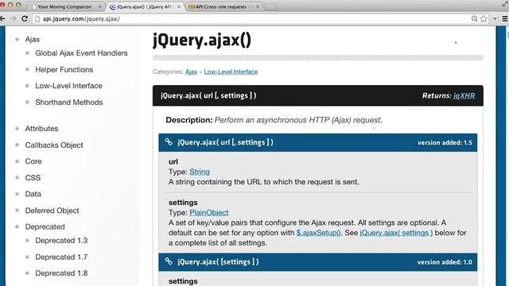Image resolution: width=509 pixels, height=286 pixels.
Task: Open the Low-Level Interface breadcrumb link
Action: tap(231, 71)
